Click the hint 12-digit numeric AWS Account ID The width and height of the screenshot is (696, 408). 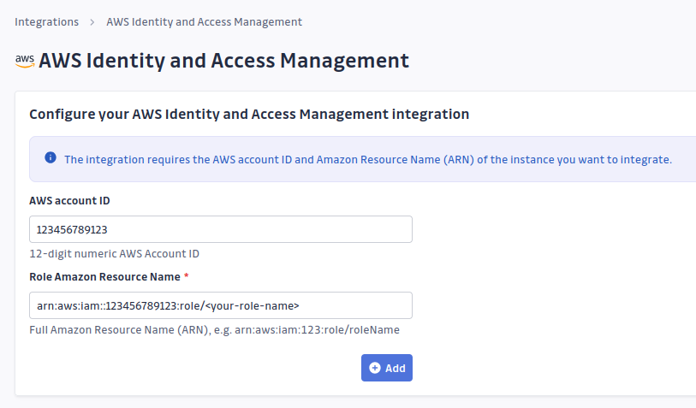(114, 254)
